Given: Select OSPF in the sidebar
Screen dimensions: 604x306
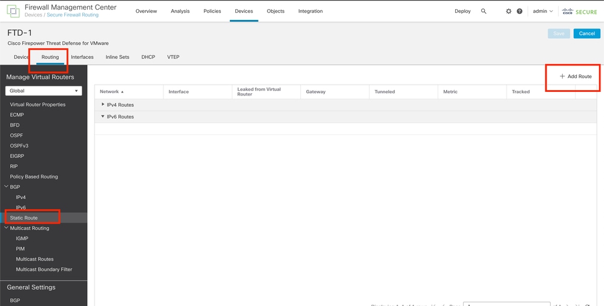Looking at the screenshot, I should pyautogui.click(x=16, y=135).
